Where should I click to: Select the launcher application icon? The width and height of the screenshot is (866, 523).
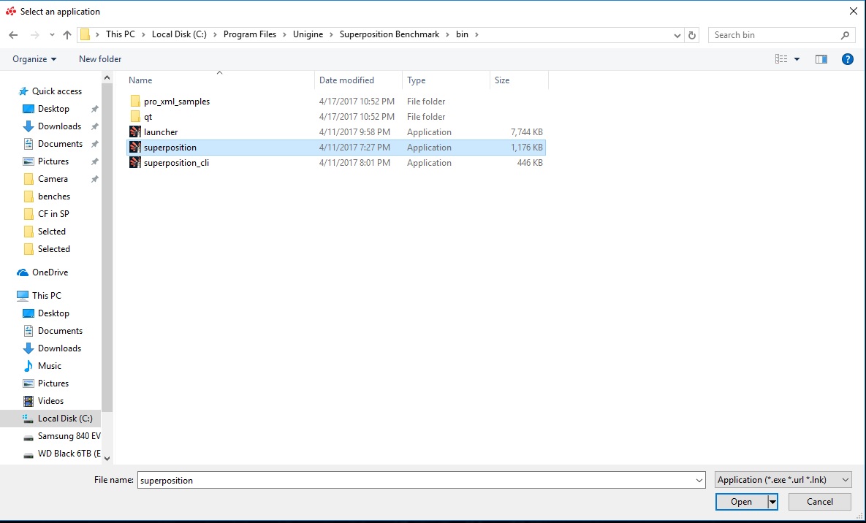pyautogui.click(x=134, y=132)
